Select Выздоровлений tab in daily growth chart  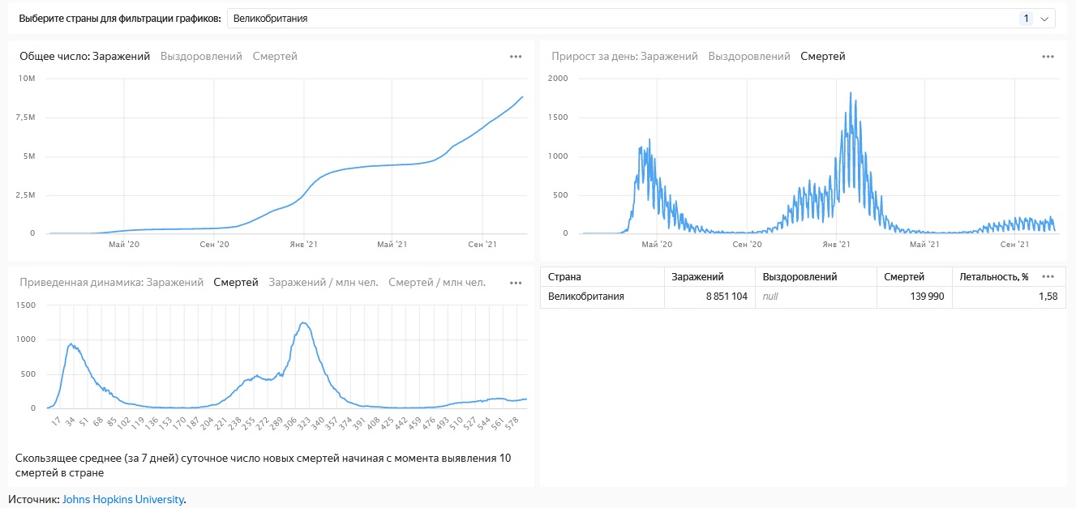pyautogui.click(x=749, y=57)
